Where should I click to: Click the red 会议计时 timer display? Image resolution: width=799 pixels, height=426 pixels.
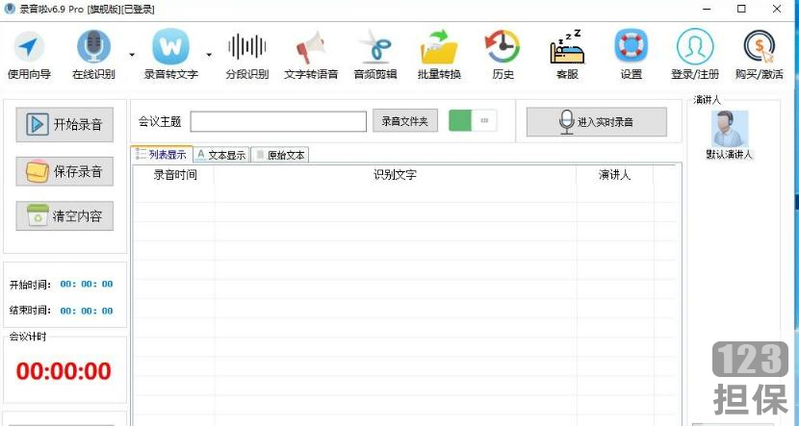click(64, 371)
